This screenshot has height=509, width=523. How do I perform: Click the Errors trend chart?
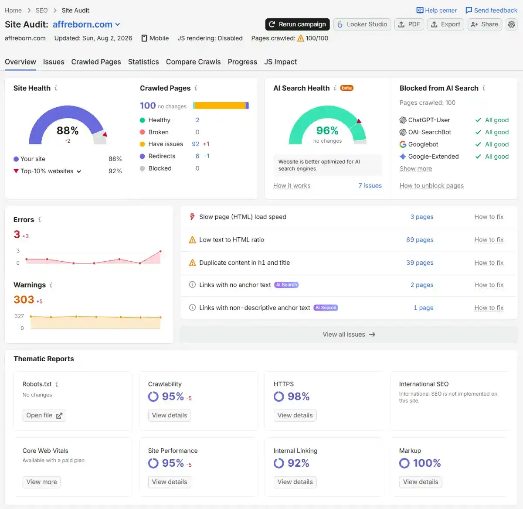pos(93,257)
